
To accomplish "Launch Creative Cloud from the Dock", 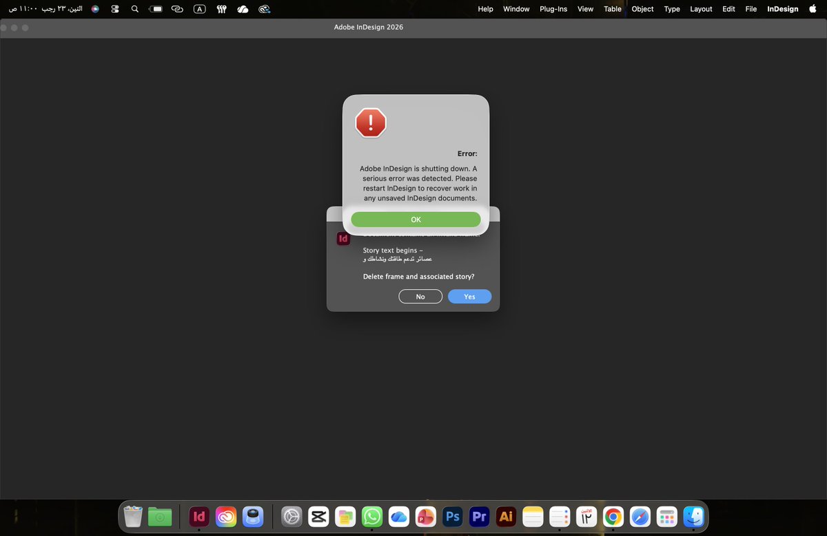I will click(x=226, y=516).
